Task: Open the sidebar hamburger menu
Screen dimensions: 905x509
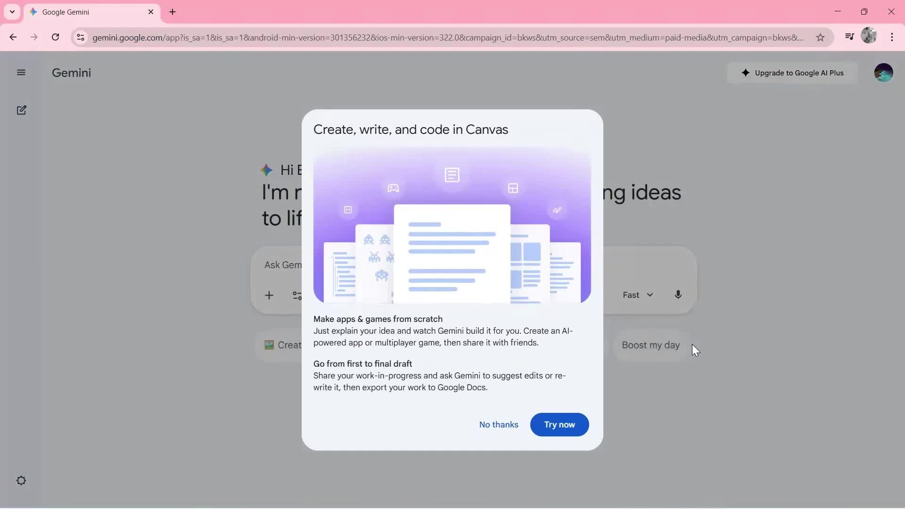Action: coord(21,72)
